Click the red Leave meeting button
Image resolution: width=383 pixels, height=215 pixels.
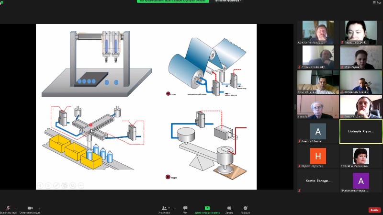point(374,210)
